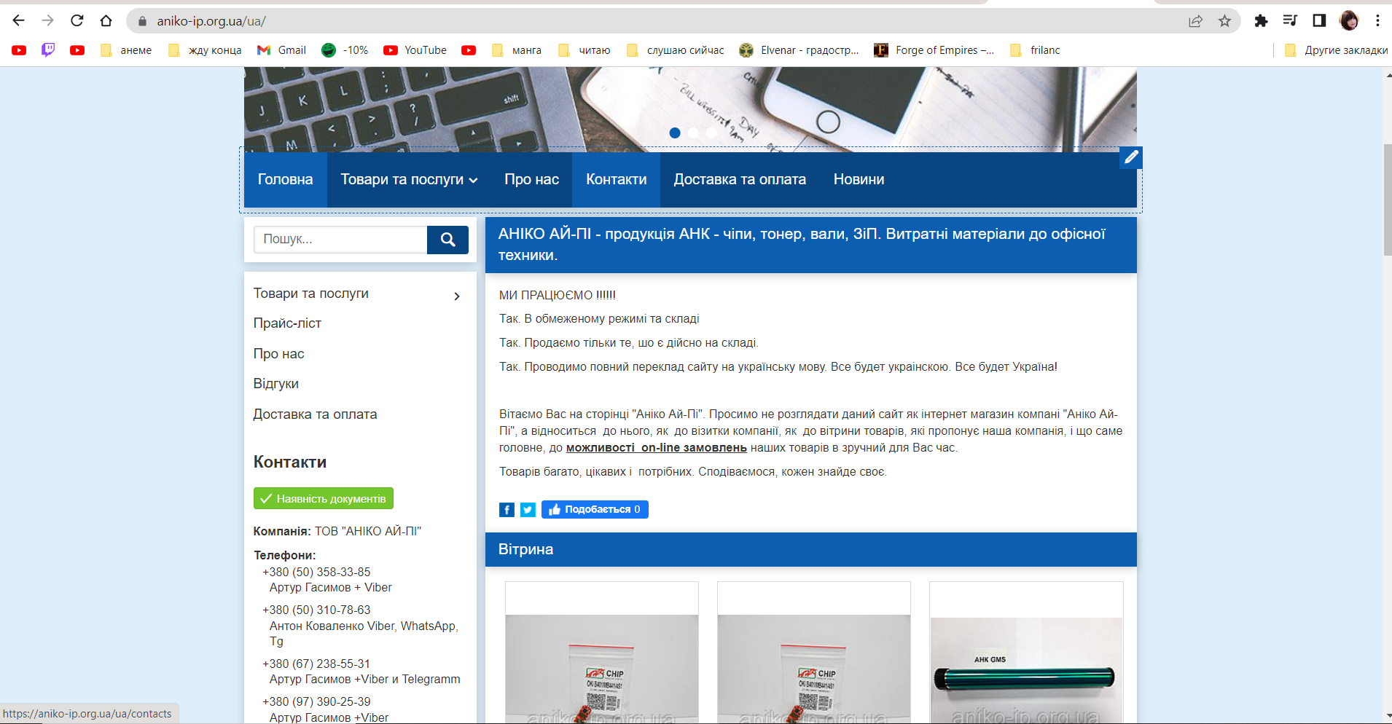
Task: Open Новини in navigation menu
Action: [x=859, y=179]
